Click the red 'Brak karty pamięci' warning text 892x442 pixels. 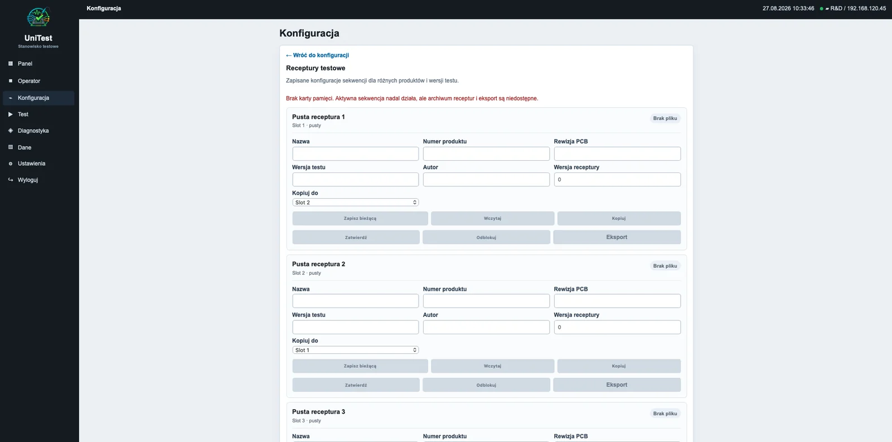pyautogui.click(x=412, y=99)
